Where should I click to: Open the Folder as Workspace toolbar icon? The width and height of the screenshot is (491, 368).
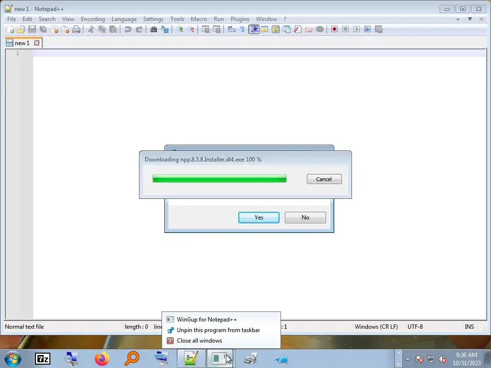pyautogui.click(x=309, y=29)
